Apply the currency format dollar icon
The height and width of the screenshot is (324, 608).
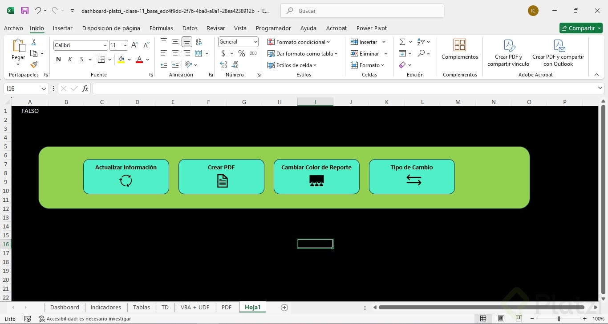pos(223,53)
